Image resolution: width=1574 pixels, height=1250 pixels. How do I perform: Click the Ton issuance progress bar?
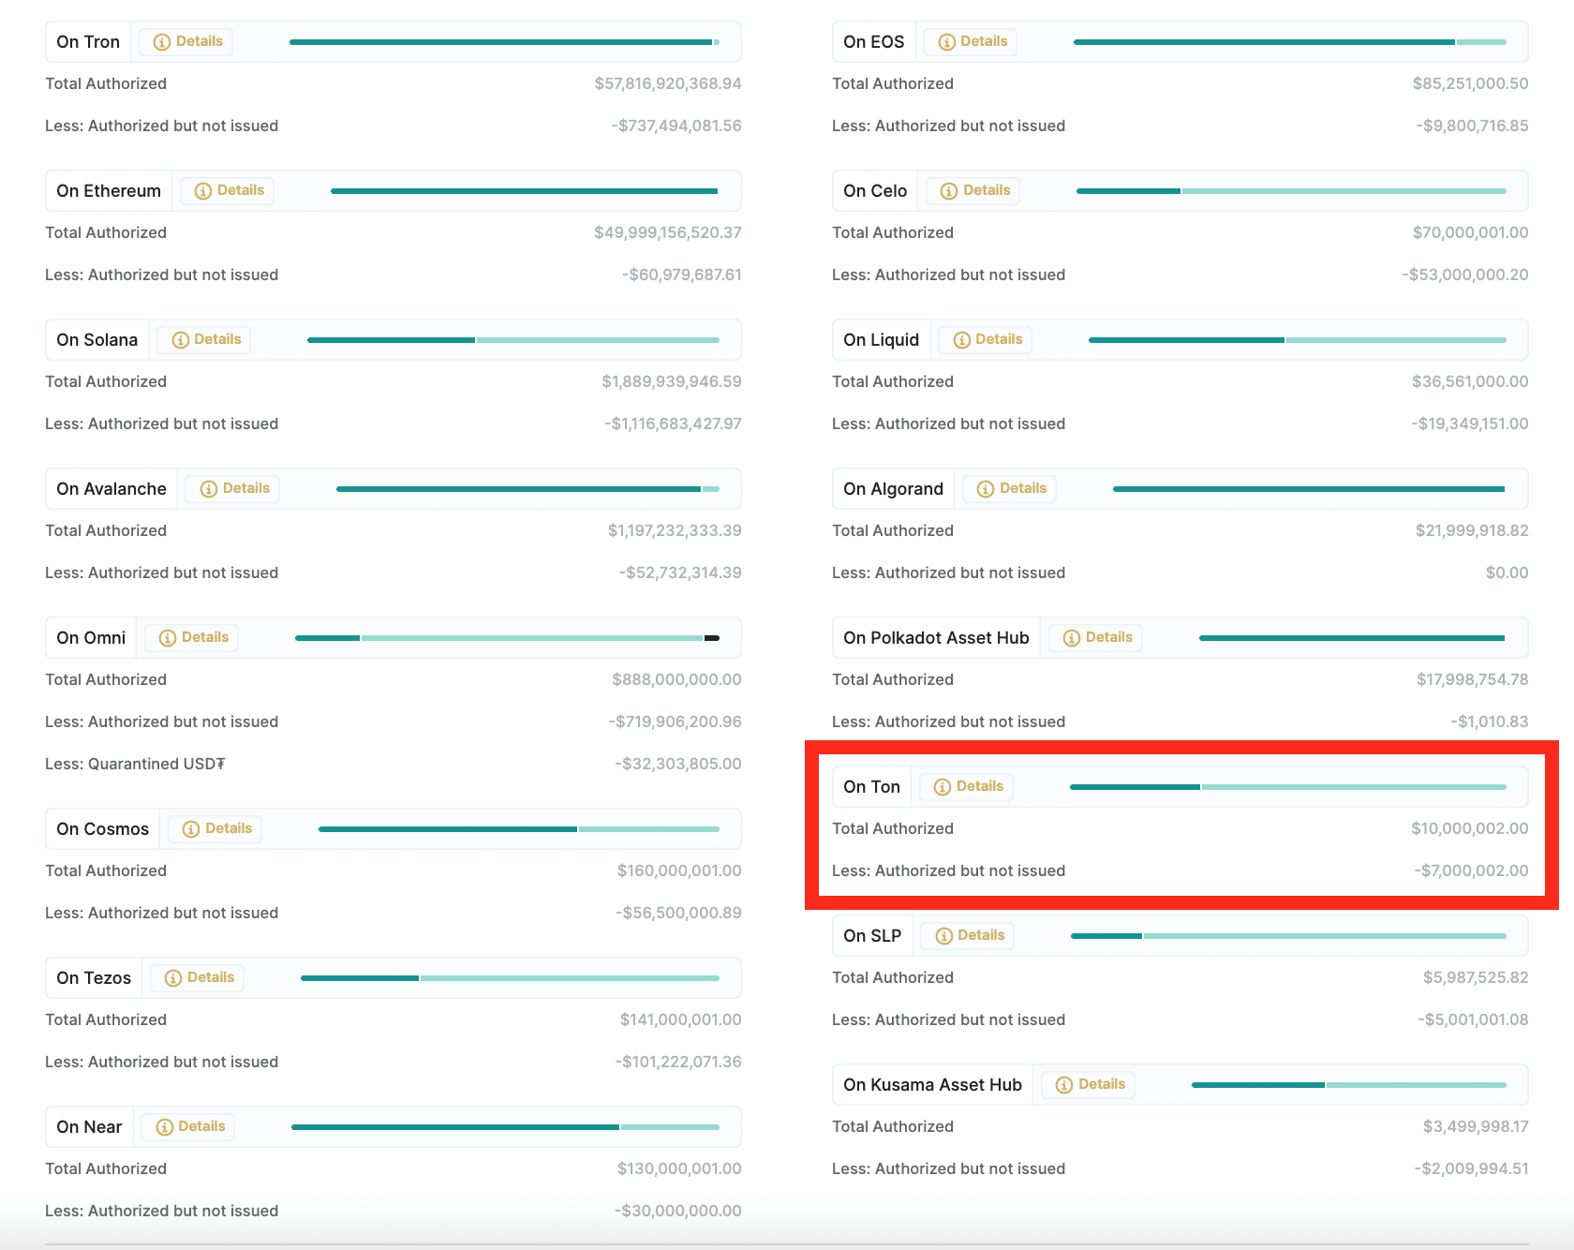[1288, 787]
